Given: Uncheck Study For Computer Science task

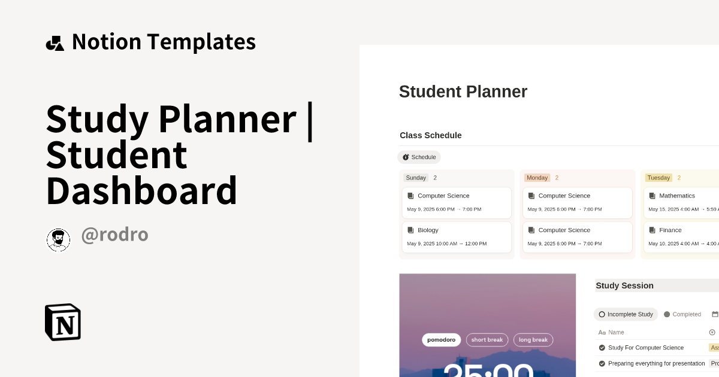Looking at the screenshot, I should click(x=602, y=348).
